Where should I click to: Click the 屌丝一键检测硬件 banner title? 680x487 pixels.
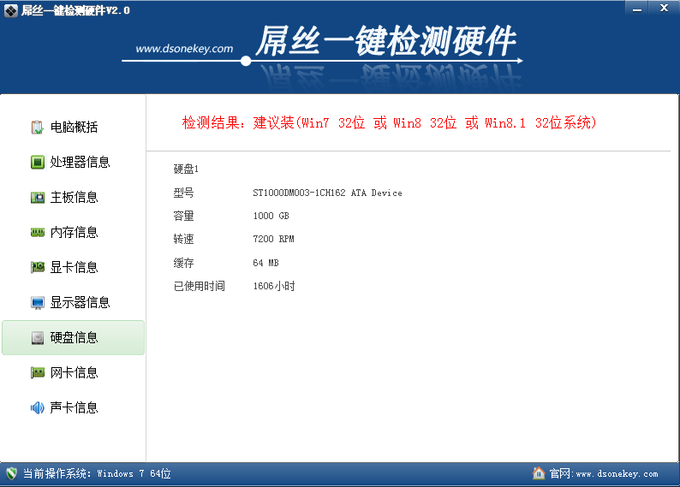tap(385, 41)
